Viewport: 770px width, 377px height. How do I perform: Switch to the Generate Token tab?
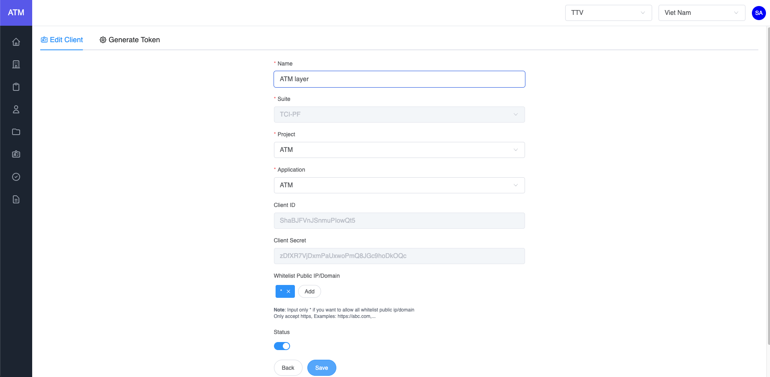130,40
